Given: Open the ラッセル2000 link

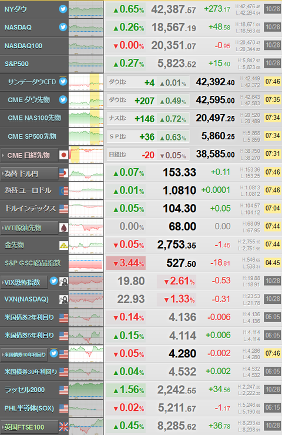Looking at the screenshot, I should click(25, 390).
